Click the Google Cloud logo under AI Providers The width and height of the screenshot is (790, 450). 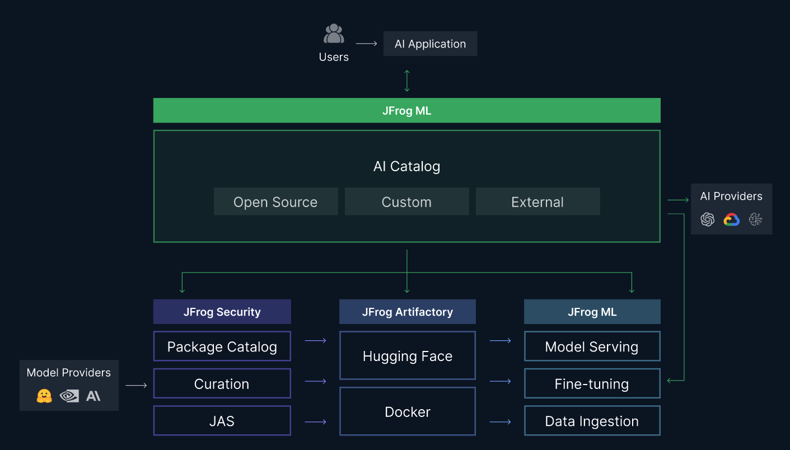[732, 220]
